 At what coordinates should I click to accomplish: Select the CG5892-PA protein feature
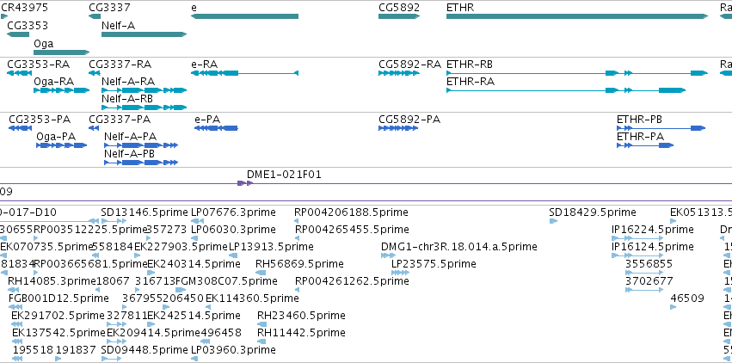click(398, 128)
